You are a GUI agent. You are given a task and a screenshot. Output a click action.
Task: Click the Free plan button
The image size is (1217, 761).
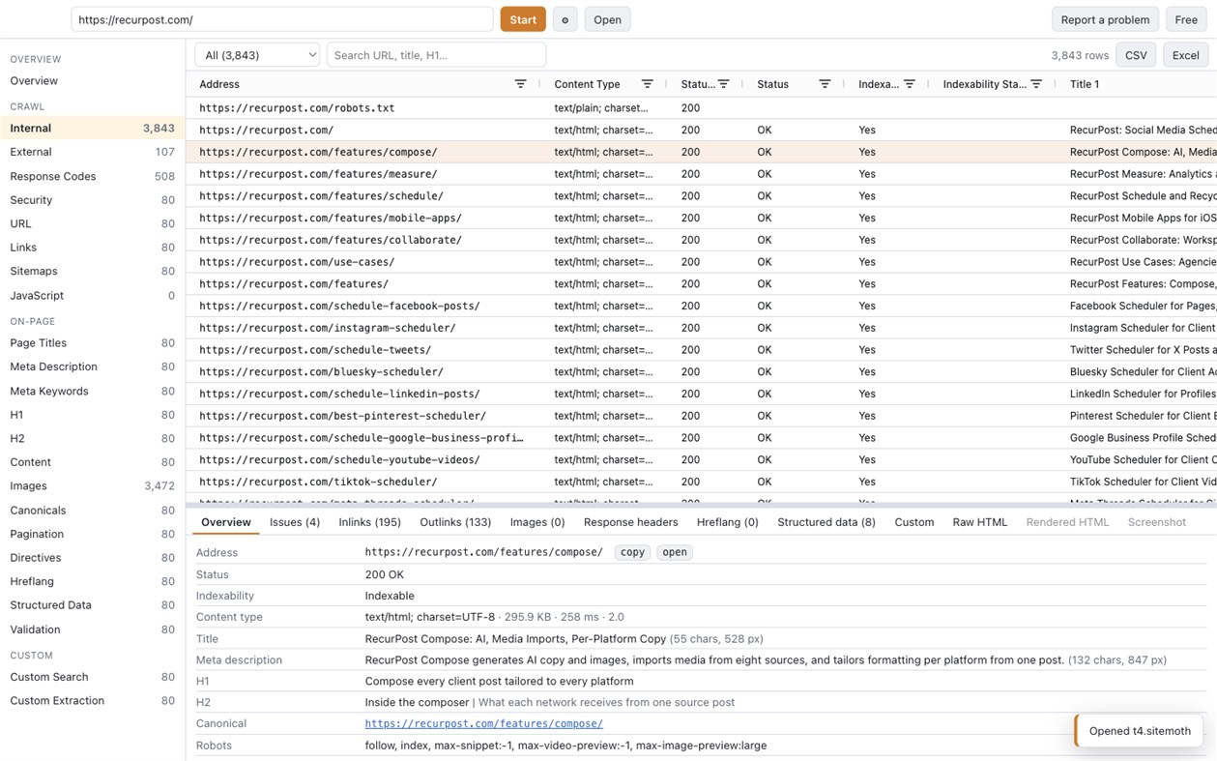click(1186, 19)
